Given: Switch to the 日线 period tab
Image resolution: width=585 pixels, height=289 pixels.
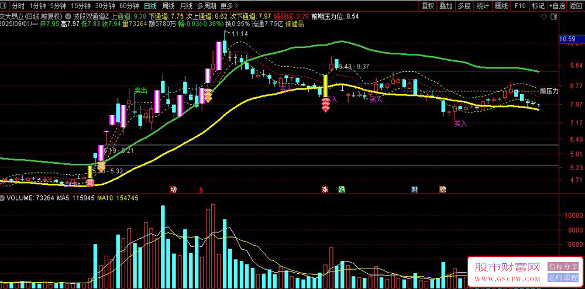Looking at the screenshot, I should 150,6.
